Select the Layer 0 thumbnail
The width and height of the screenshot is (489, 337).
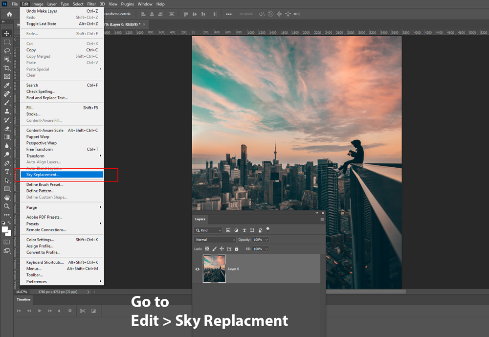click(214, 269)
